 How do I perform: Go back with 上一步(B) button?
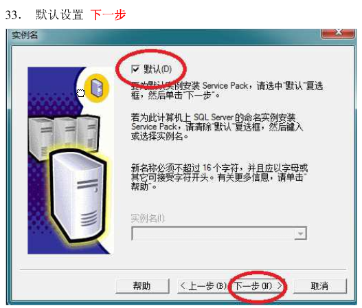tap(203, 286)
